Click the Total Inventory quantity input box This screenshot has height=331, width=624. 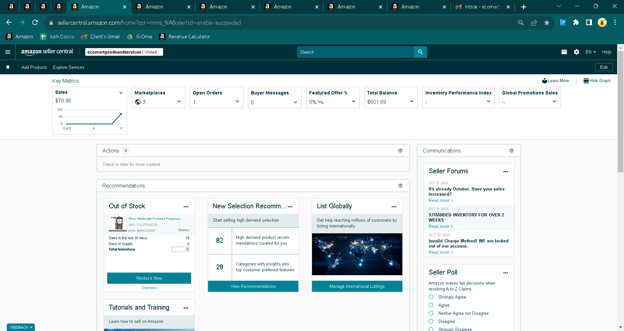(x=180, y=249)
